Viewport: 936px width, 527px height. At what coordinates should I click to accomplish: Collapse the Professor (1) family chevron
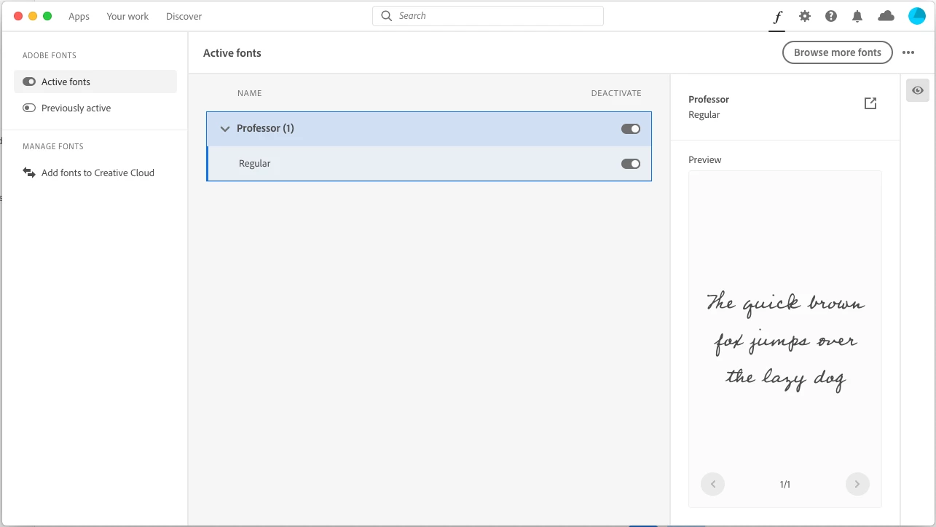click(225, 129)
